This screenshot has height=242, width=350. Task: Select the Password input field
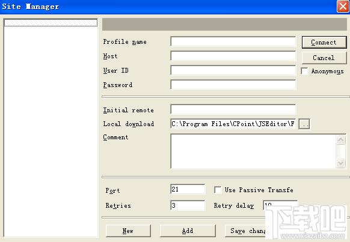tap(233, 85)
